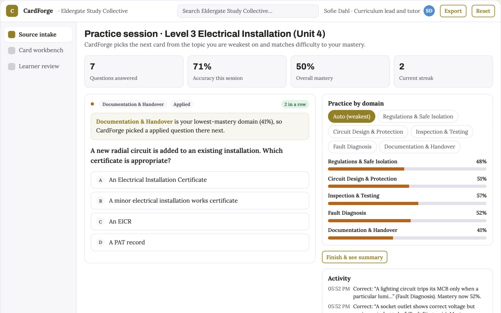Click Finish & see summary
This screenshot has height=313, width=501.
pyautogui.click(x=354, y=257)
